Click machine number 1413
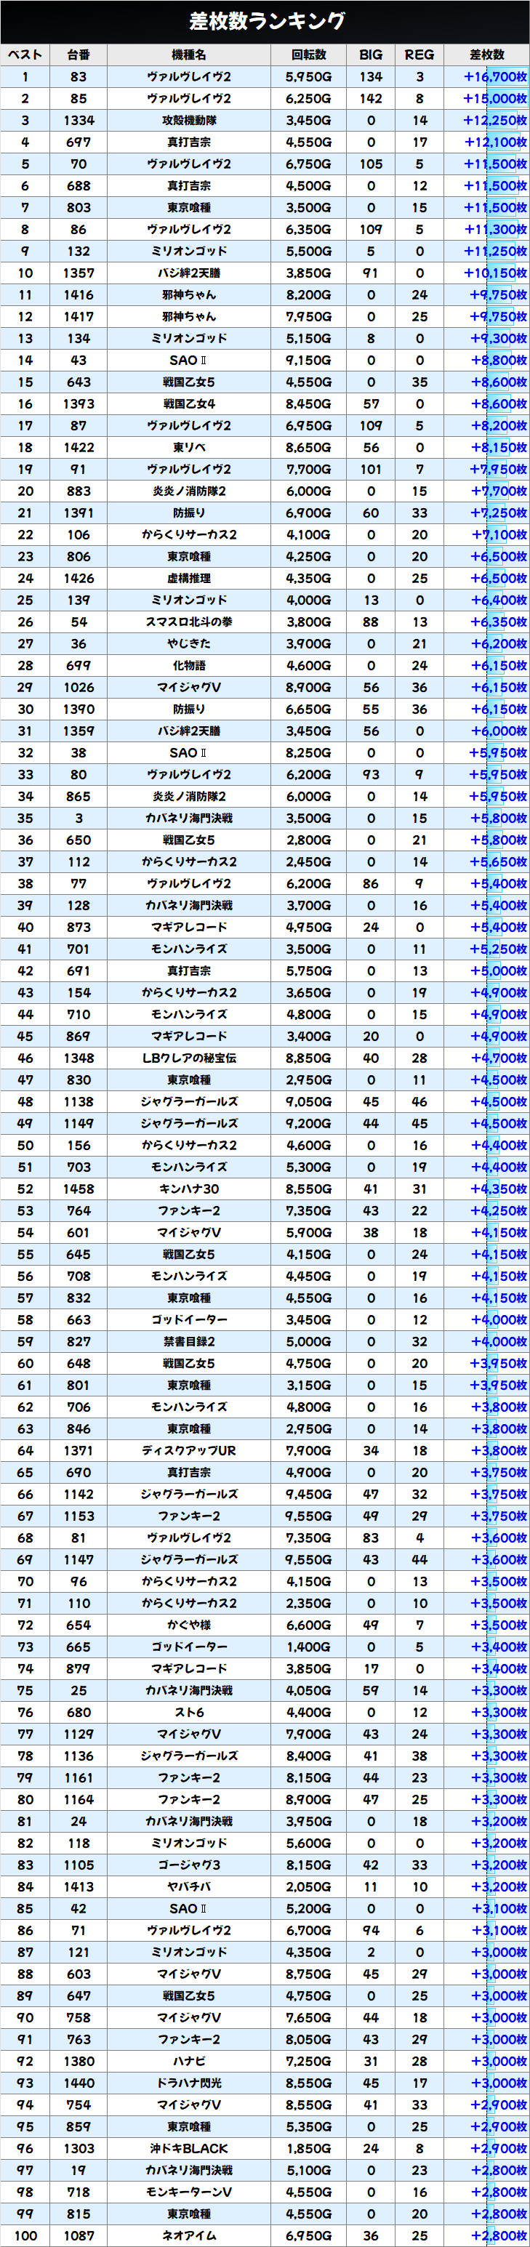Viewport: 530px width, 2247px height. pyautogui.click(x=79, y=1886)
